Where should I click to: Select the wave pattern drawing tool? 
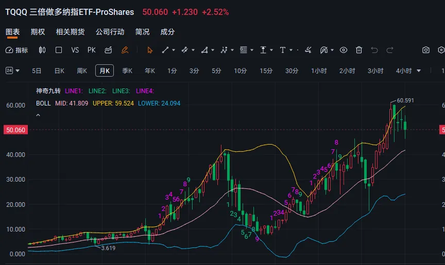[224, 50]
